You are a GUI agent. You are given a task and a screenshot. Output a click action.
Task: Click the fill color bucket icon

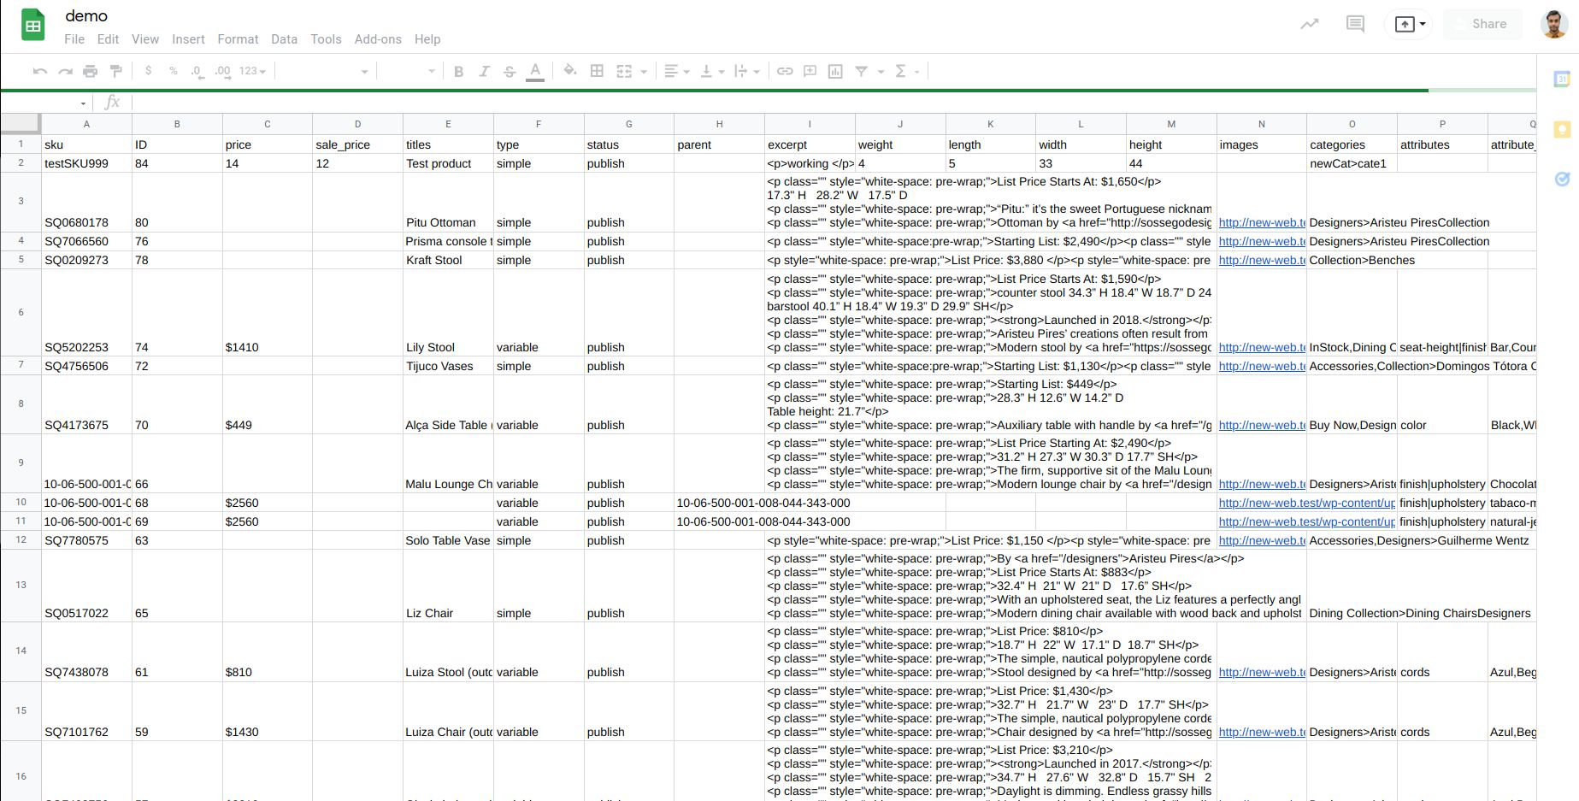point(570,71)
